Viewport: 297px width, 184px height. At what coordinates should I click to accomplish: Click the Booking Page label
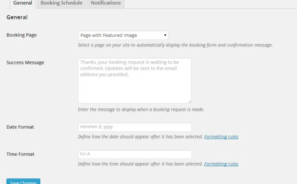pos(22,35)
